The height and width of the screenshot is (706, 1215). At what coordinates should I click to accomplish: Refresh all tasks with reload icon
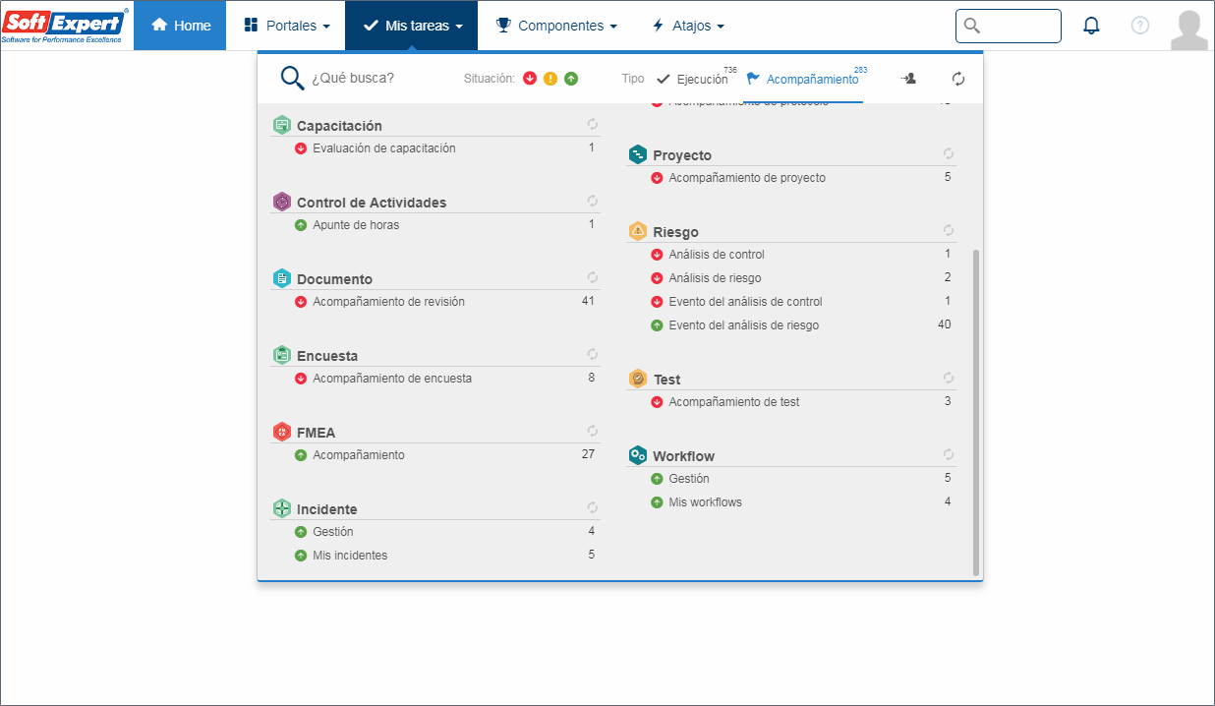(958, 79)
